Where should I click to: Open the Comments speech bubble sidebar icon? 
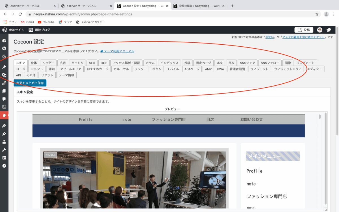pos(4,99)
